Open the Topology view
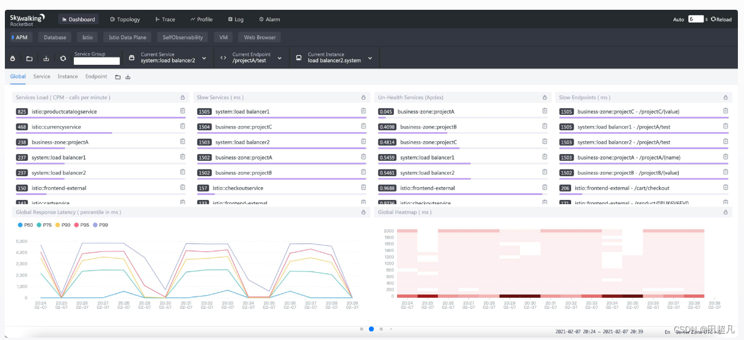The width and height of the screenshot is (744, 340). (125, 20)
